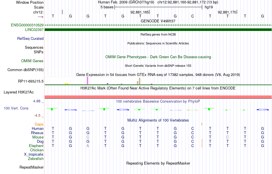Click 'Multiz Alignments of 100 Vertebrates' title

(x=158, y=120)
